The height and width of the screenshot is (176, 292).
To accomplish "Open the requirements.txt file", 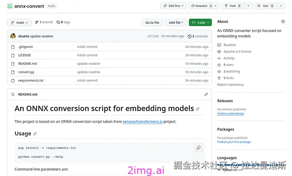I will tap(31, 80).
